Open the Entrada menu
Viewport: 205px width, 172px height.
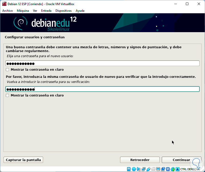coord(46,11)
